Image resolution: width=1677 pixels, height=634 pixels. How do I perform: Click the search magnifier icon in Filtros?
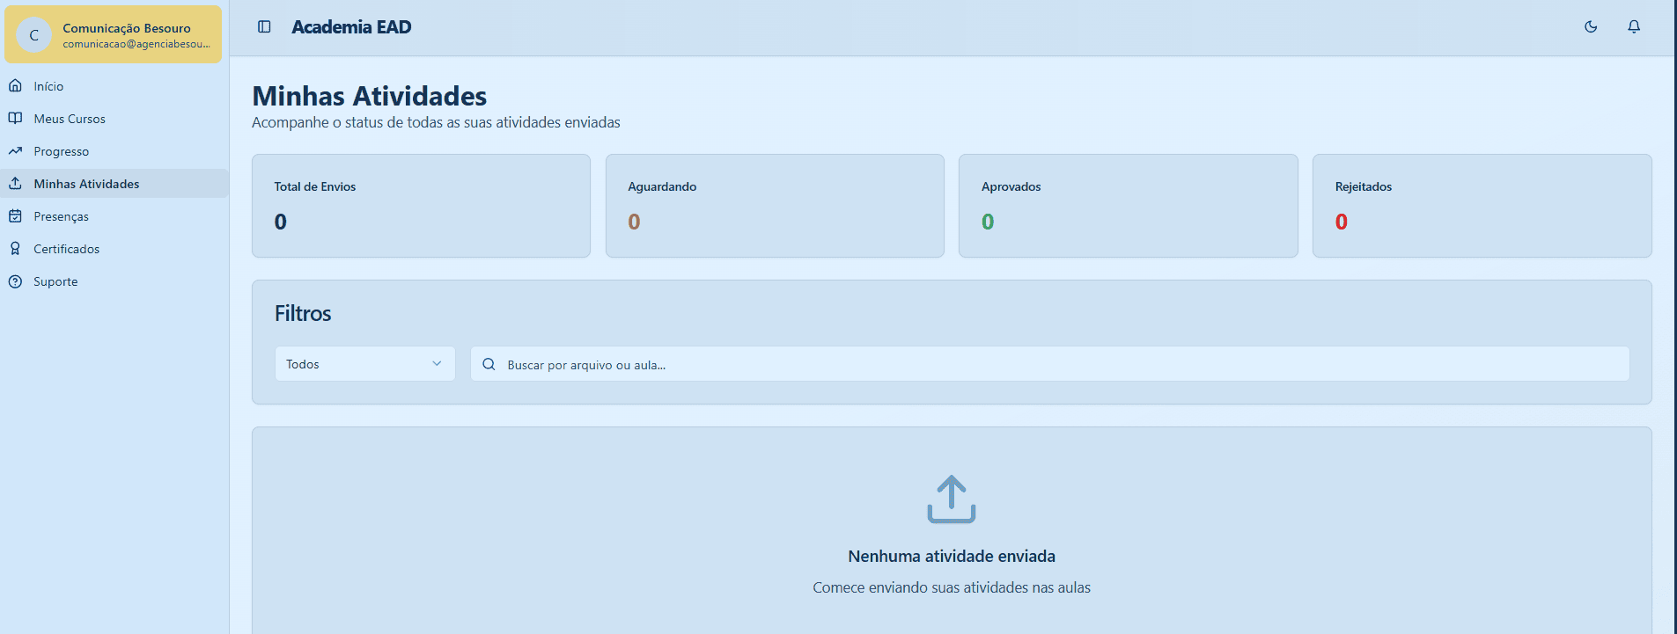point(489,364)
